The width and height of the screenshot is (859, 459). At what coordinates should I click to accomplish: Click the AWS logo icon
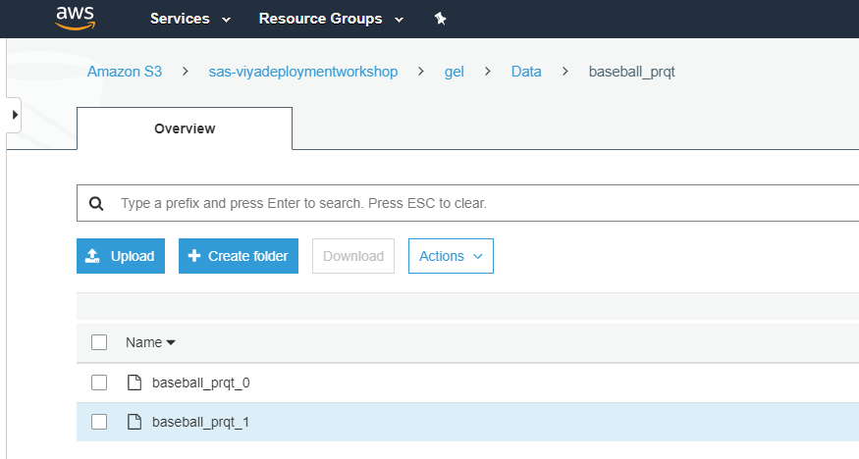point(75,19)
